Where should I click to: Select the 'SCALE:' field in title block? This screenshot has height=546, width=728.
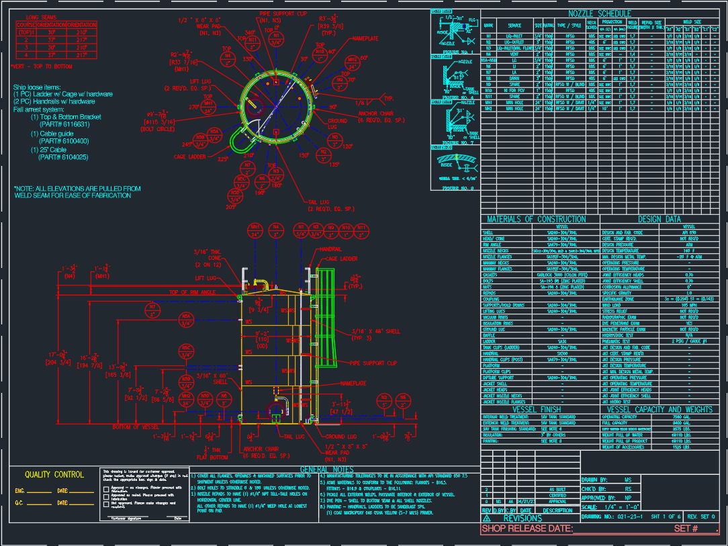point(610,507)
